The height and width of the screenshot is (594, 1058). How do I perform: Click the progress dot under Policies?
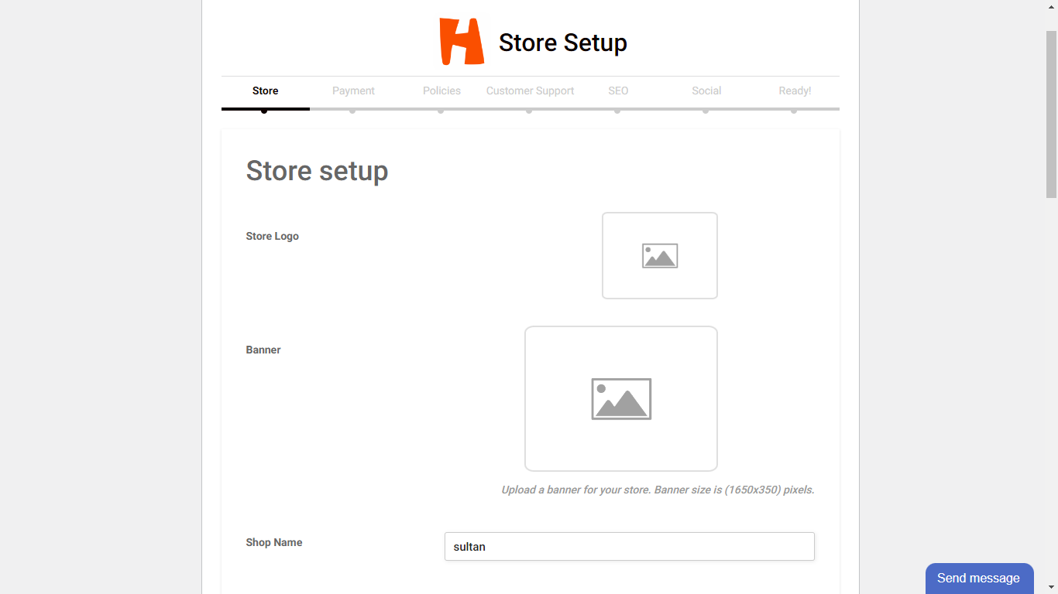tap(441, 111)
